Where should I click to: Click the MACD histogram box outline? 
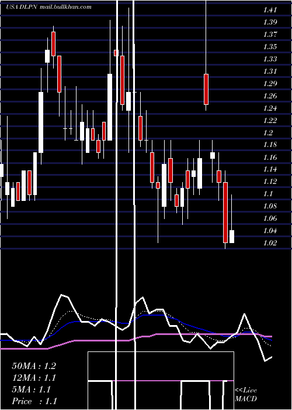[161, 381]
